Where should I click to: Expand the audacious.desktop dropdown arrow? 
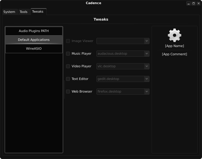(x=147, y=53)
